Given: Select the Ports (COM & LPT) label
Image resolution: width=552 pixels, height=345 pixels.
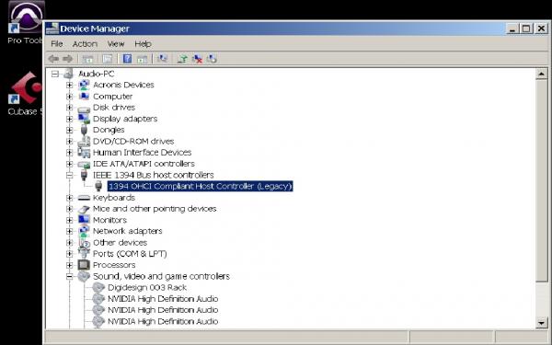Looking at the screenshot, I should click(130, 254).
